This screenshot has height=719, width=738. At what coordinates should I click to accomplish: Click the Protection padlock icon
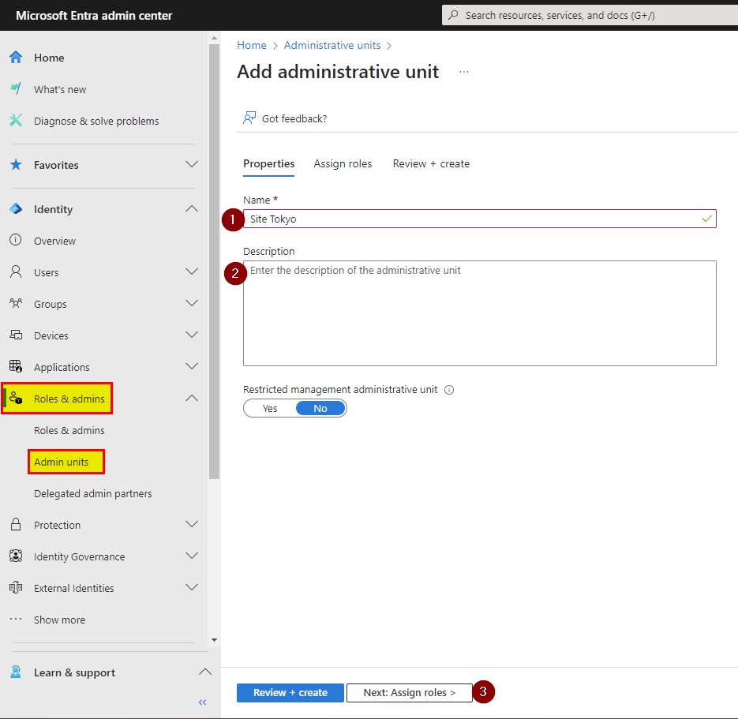click(16, 525)
